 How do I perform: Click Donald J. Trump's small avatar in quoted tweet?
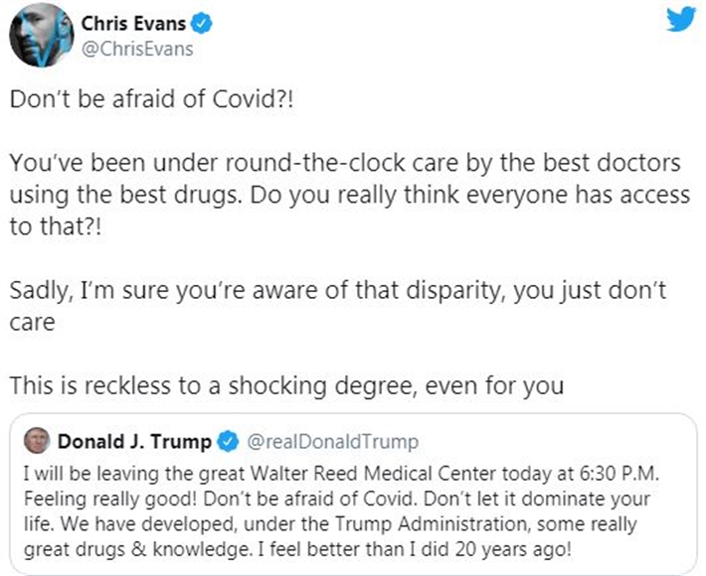click(x=37, y=440)
